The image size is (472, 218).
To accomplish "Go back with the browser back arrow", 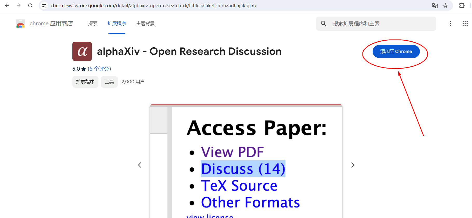I will (x=7, y=5).
